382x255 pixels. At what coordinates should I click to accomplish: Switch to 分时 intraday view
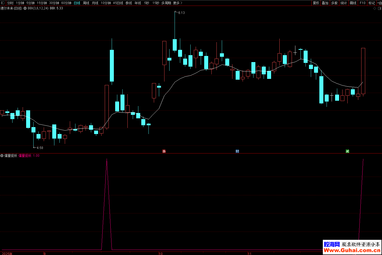point(10,3)
